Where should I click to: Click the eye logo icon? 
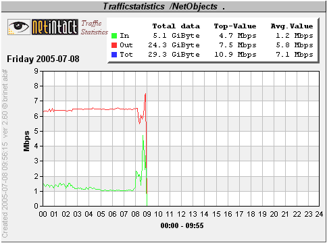point(19,27)
